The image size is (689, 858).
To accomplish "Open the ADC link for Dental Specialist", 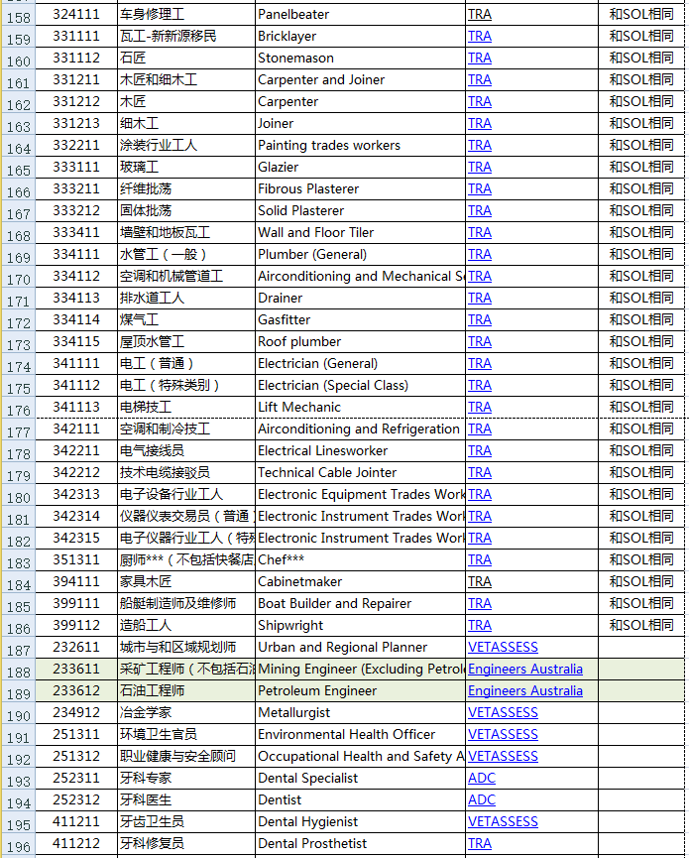I will (482, 778).
